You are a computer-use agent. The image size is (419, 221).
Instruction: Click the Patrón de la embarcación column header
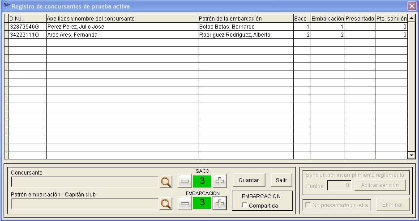tap(245, 19)
